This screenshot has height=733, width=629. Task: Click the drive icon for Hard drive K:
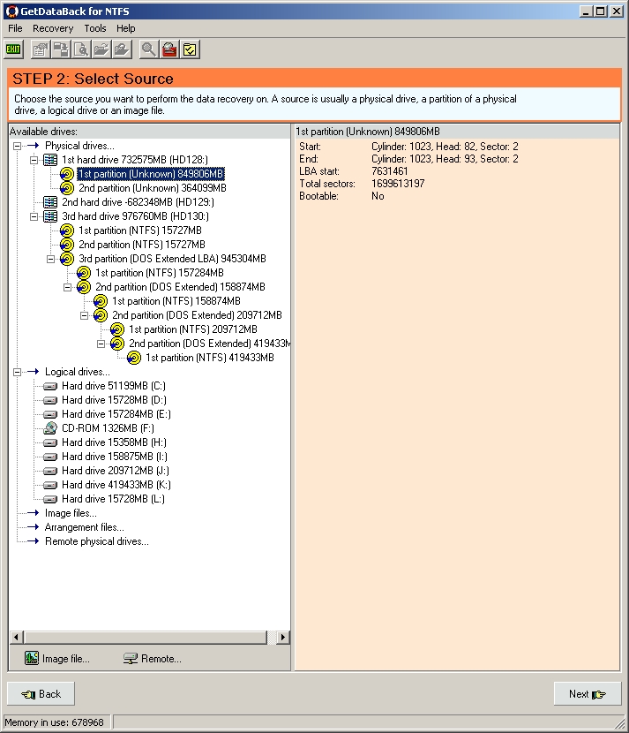[50, 485]
